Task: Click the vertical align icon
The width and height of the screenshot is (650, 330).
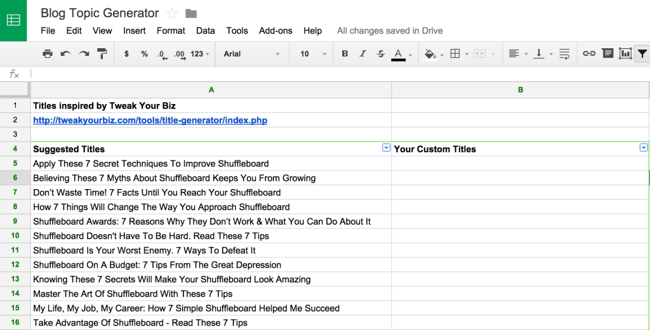Action: tap(538, 53)
